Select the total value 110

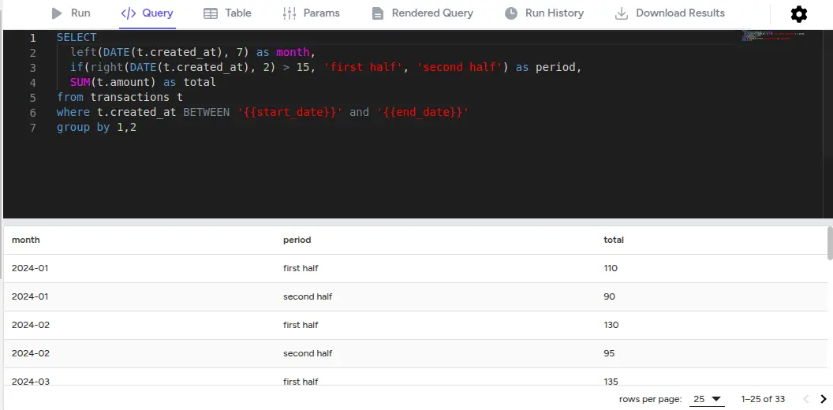click(x=611, y=268)
